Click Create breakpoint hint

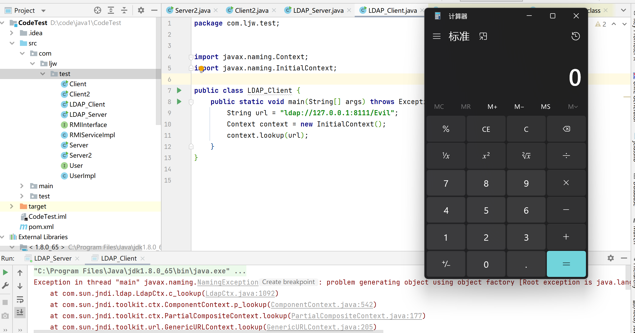pos(288,282)
